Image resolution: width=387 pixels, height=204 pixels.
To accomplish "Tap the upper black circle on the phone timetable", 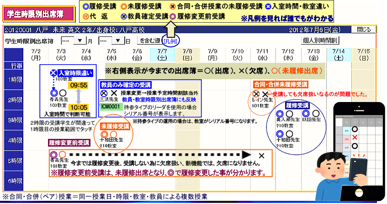I will click(x=355, y=129).
